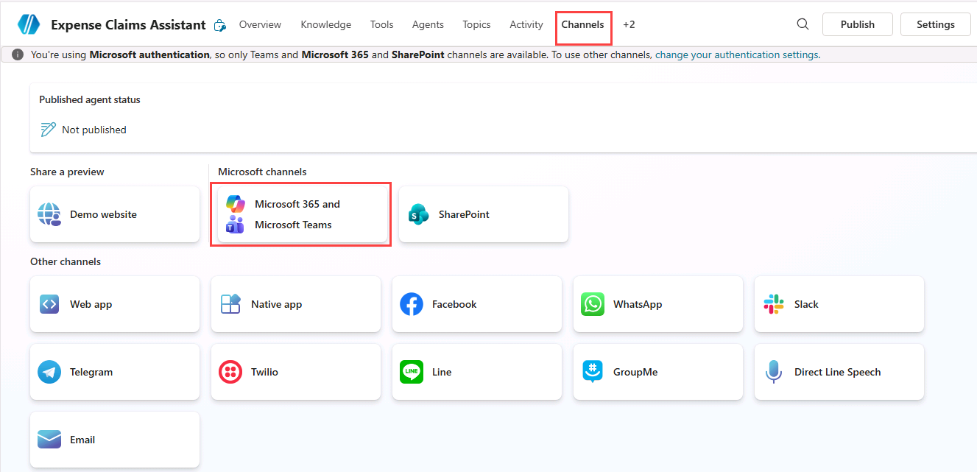Pick the Slack channel label
Screen dimensions: 977x472
coord(806,304)
